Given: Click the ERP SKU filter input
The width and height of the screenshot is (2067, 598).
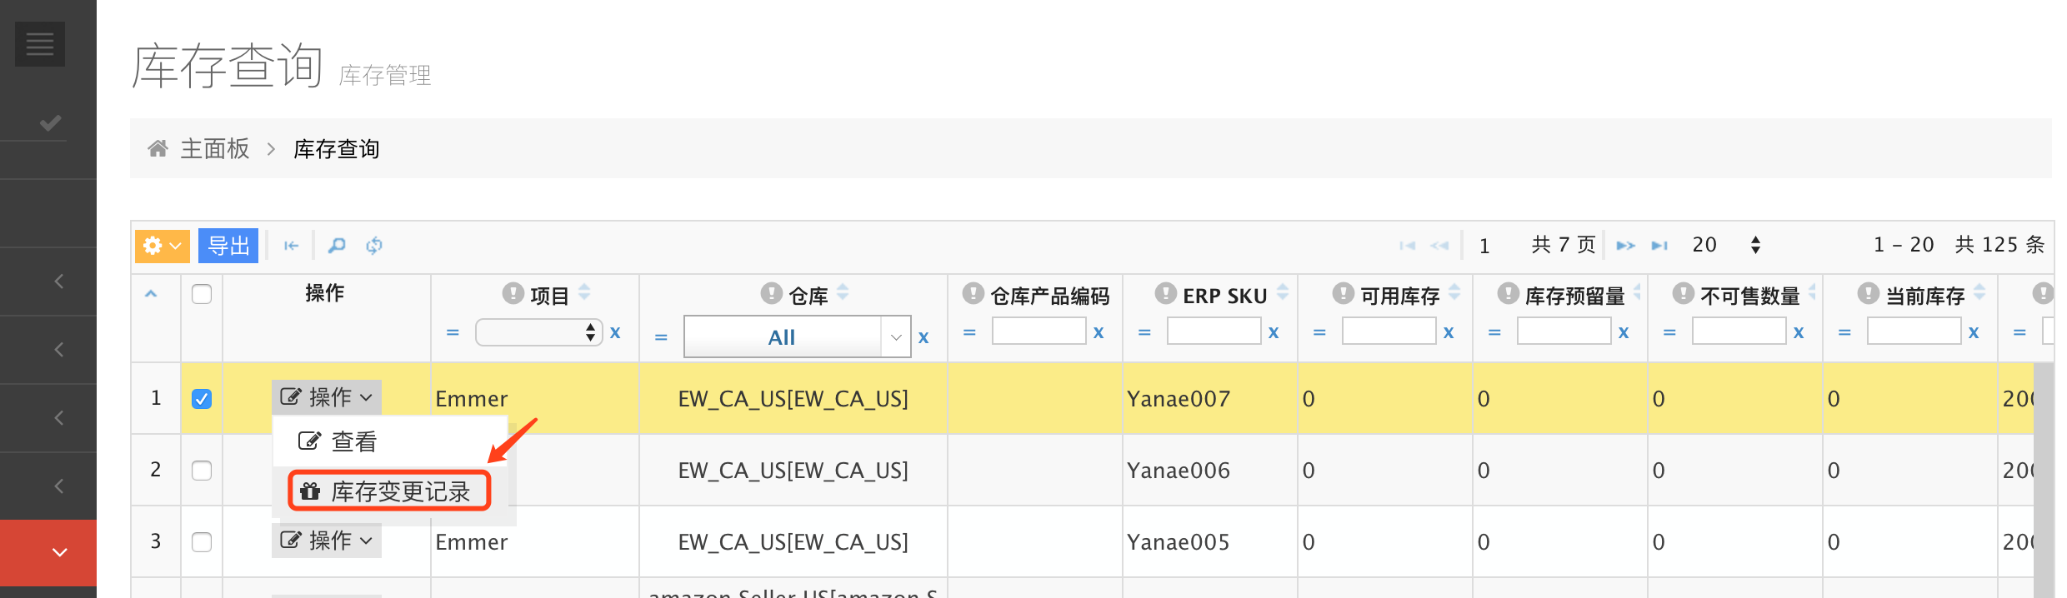Looking at the screenshot, I should pyautogui.click(x=1214, y=331).
